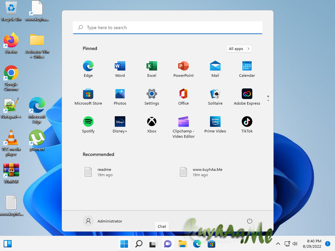The image size is (335, 251).
Task: Open the Solitaire game
Action: (x=215, y=97)
